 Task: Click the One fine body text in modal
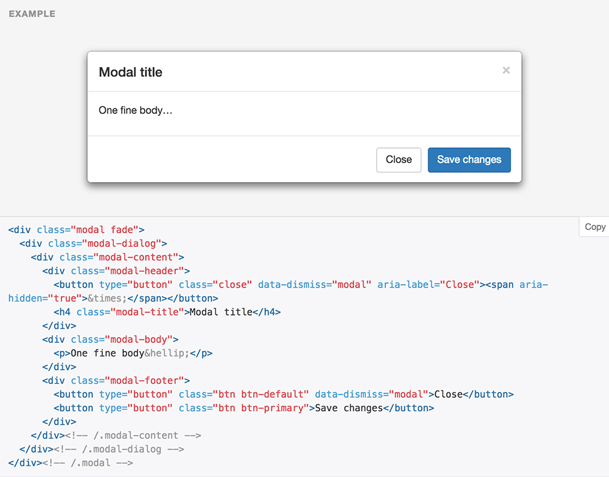click(135, 110)
